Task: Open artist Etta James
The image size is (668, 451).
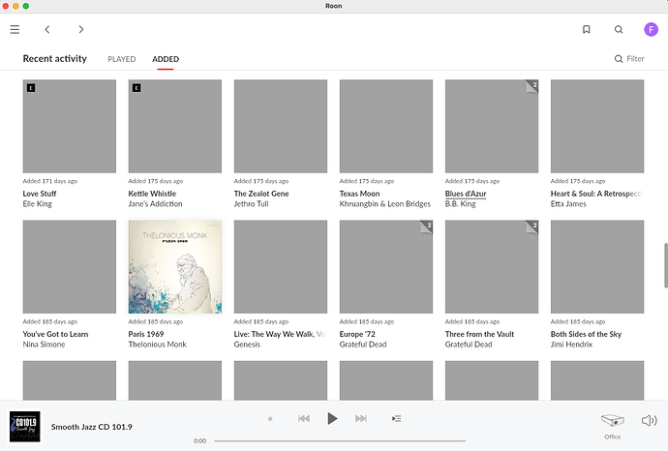Action: [x=568, y=204]
